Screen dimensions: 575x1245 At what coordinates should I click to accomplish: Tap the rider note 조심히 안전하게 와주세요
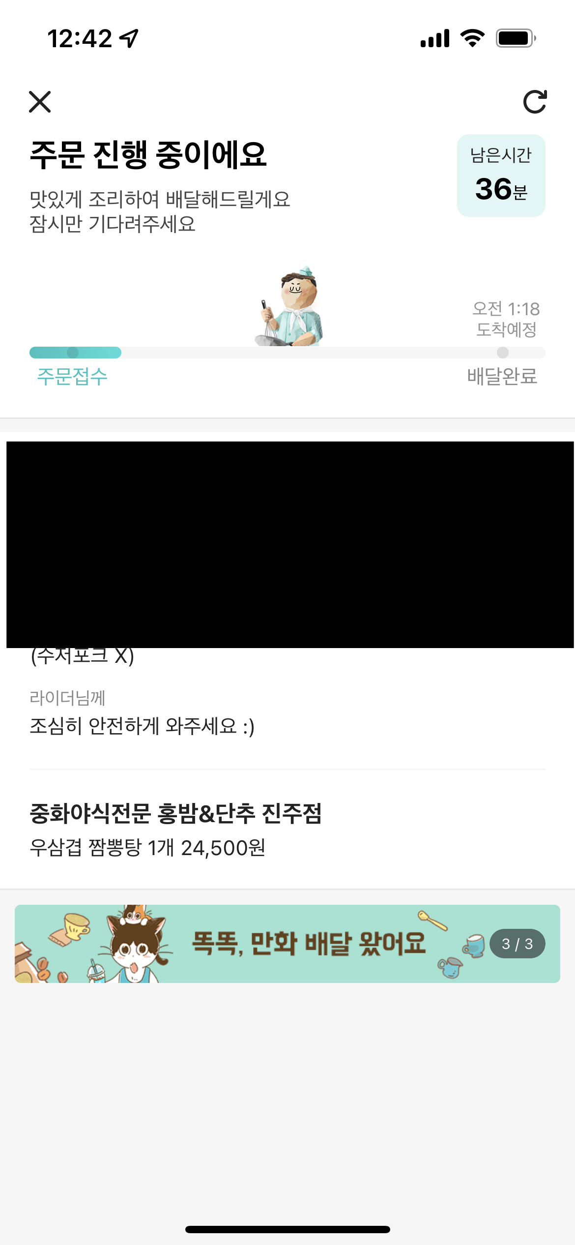tap(142, 726)
